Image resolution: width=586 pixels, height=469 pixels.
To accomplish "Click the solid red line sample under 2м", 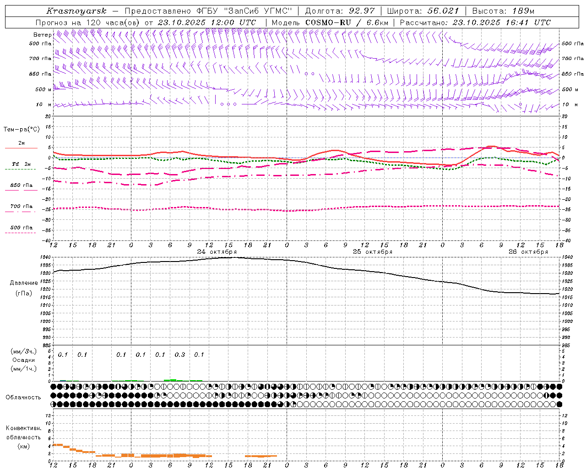I will [x=21, y=148].
